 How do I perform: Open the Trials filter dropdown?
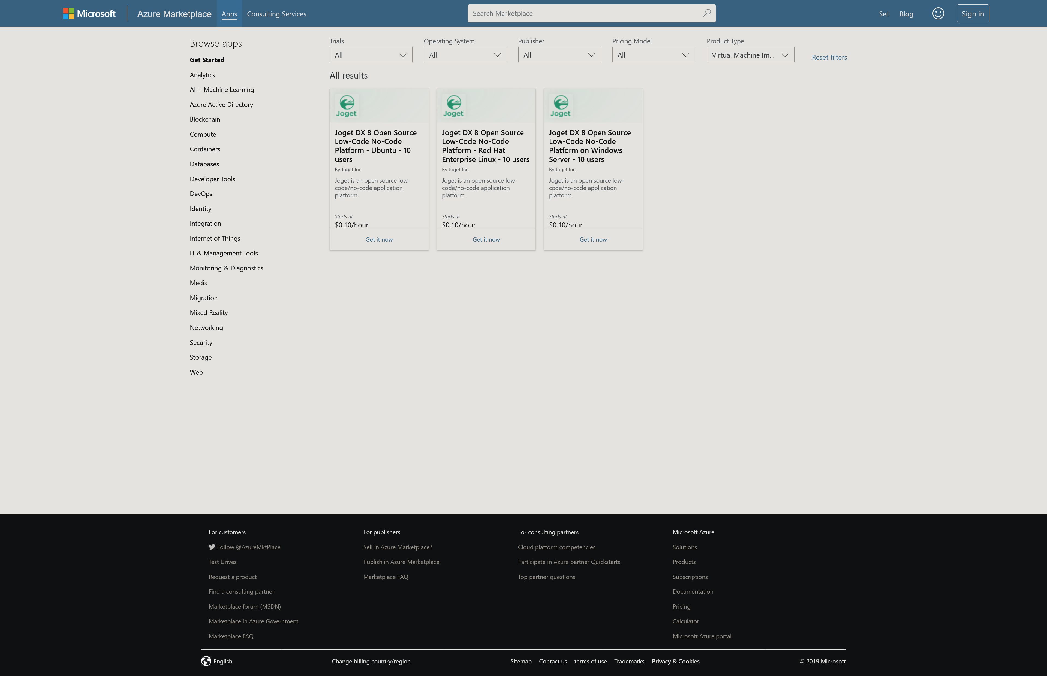[371, 55]
